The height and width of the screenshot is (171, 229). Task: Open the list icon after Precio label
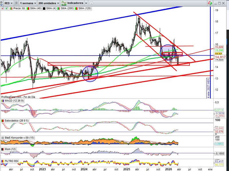point(24,9)
